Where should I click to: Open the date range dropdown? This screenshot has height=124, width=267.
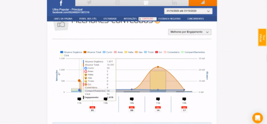tap(188, 11)
